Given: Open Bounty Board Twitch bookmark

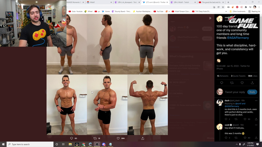Looking at the screenshot, I should tap(121, 11).
